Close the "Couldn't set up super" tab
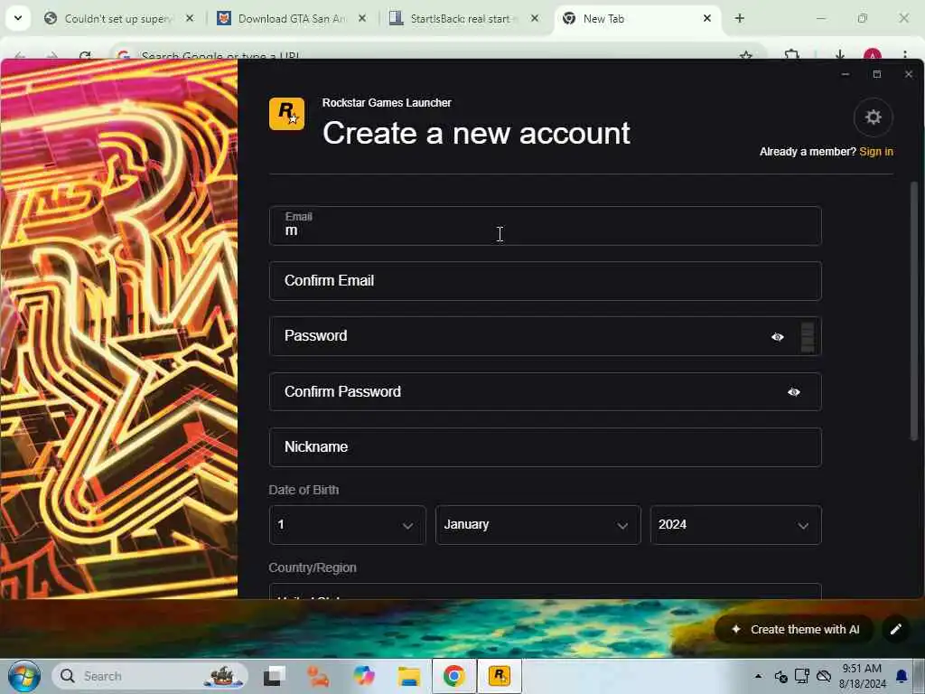925x694 pixels. (x=190, y=18)
